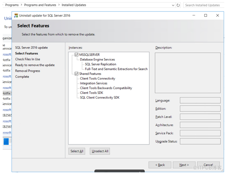Toggle the MSSQLSERVER instance checkbox
The width and height of the screenshot is (225, 173).
(x=76, y=55)
